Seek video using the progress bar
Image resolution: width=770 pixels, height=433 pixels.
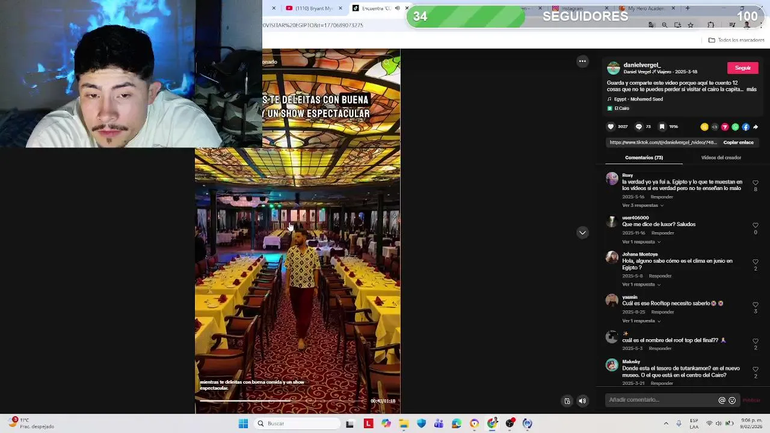tap(283, 401)
